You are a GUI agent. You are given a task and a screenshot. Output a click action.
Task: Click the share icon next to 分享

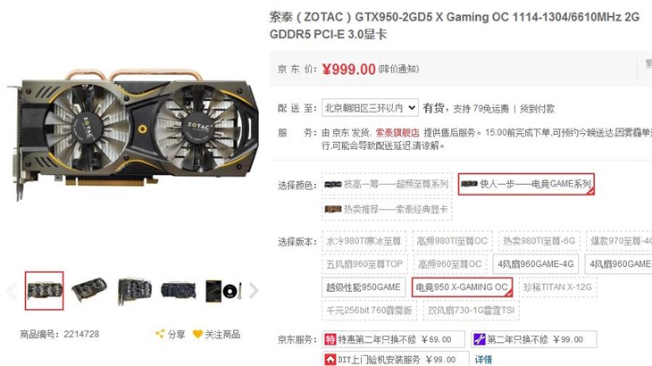160,334
